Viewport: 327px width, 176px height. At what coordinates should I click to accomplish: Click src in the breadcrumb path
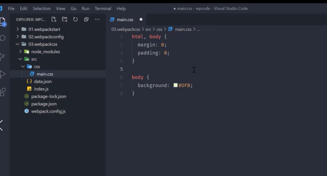coord(148,29)
